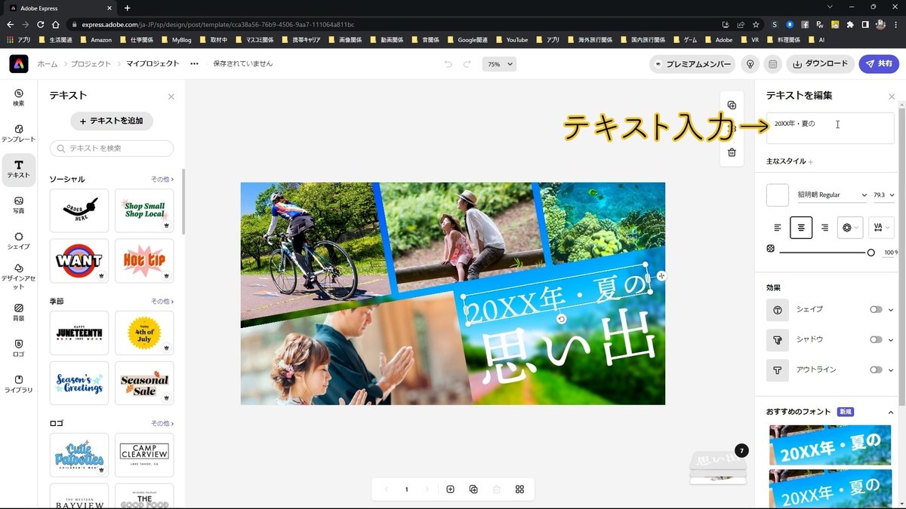Open the VA letter spacing dropdown
The width and height of the screenshot is (906, 509).
[x=880, y=227]
